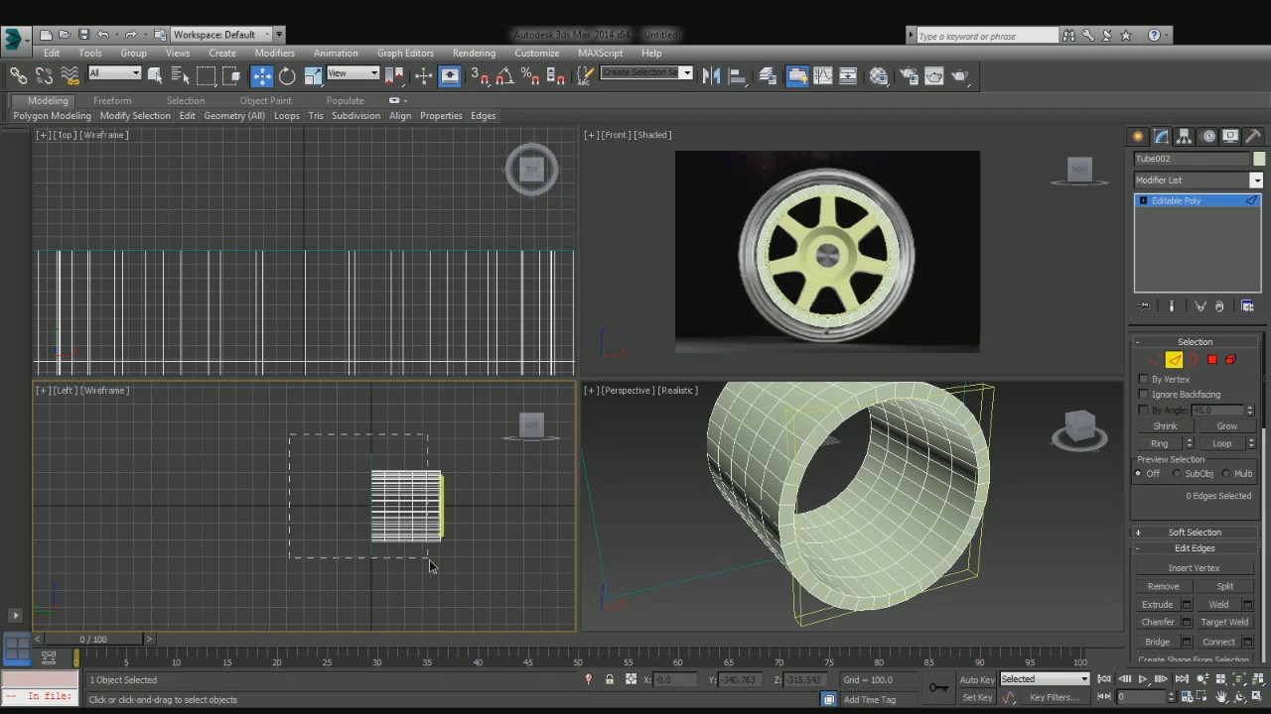The image size is (1271, 714).
Task: Switch to Create command panel tab
Action: click(1138, 137)
